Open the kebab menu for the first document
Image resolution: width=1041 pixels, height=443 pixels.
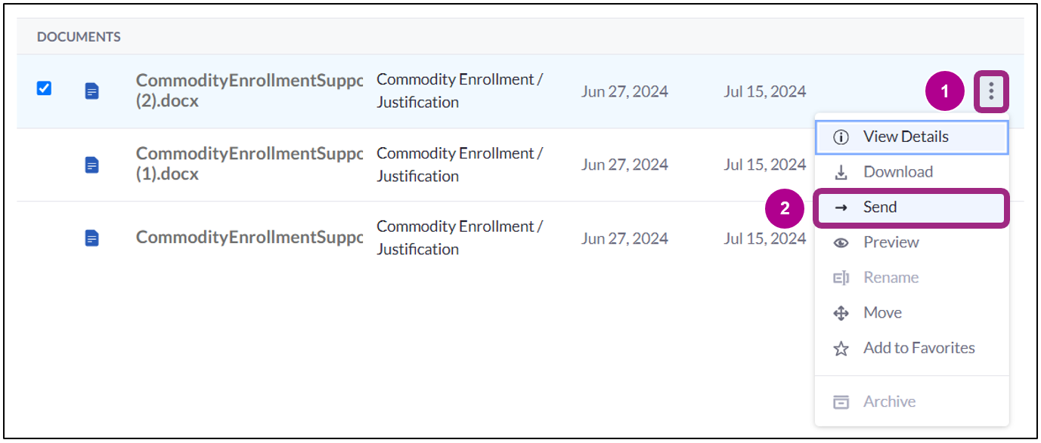(x=990, y=91)
